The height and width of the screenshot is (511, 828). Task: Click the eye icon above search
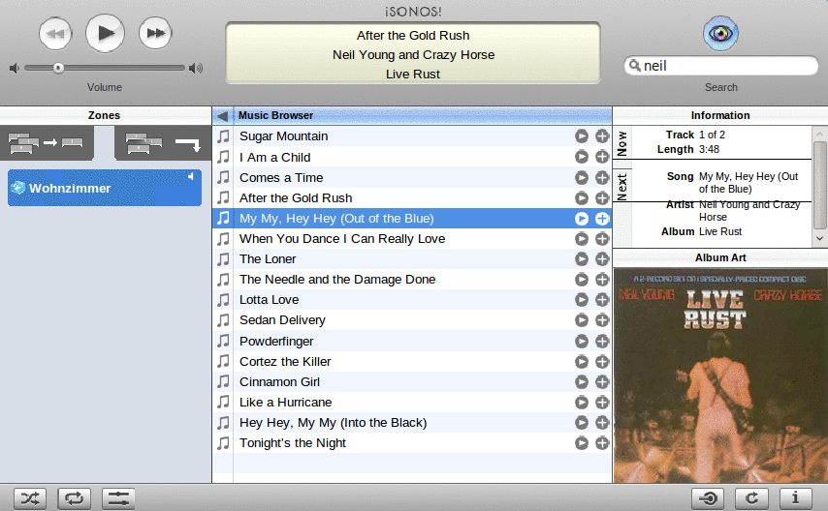click(x=720, y=33)
